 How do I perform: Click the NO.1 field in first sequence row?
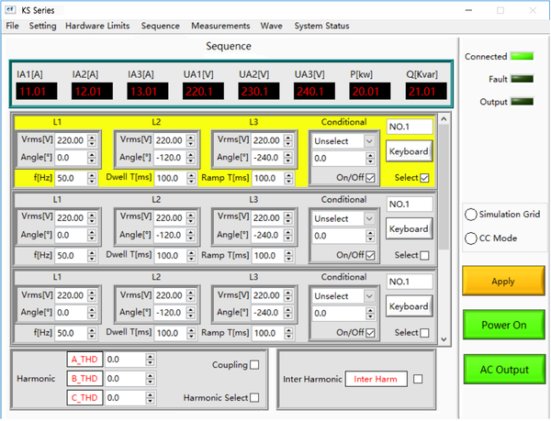click(410, 127)
